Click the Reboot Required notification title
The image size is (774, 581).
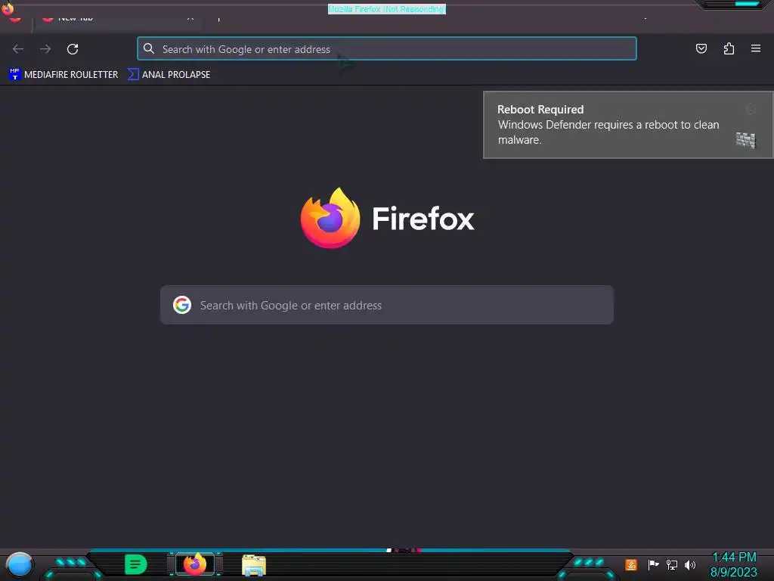[x=540, y=109]
